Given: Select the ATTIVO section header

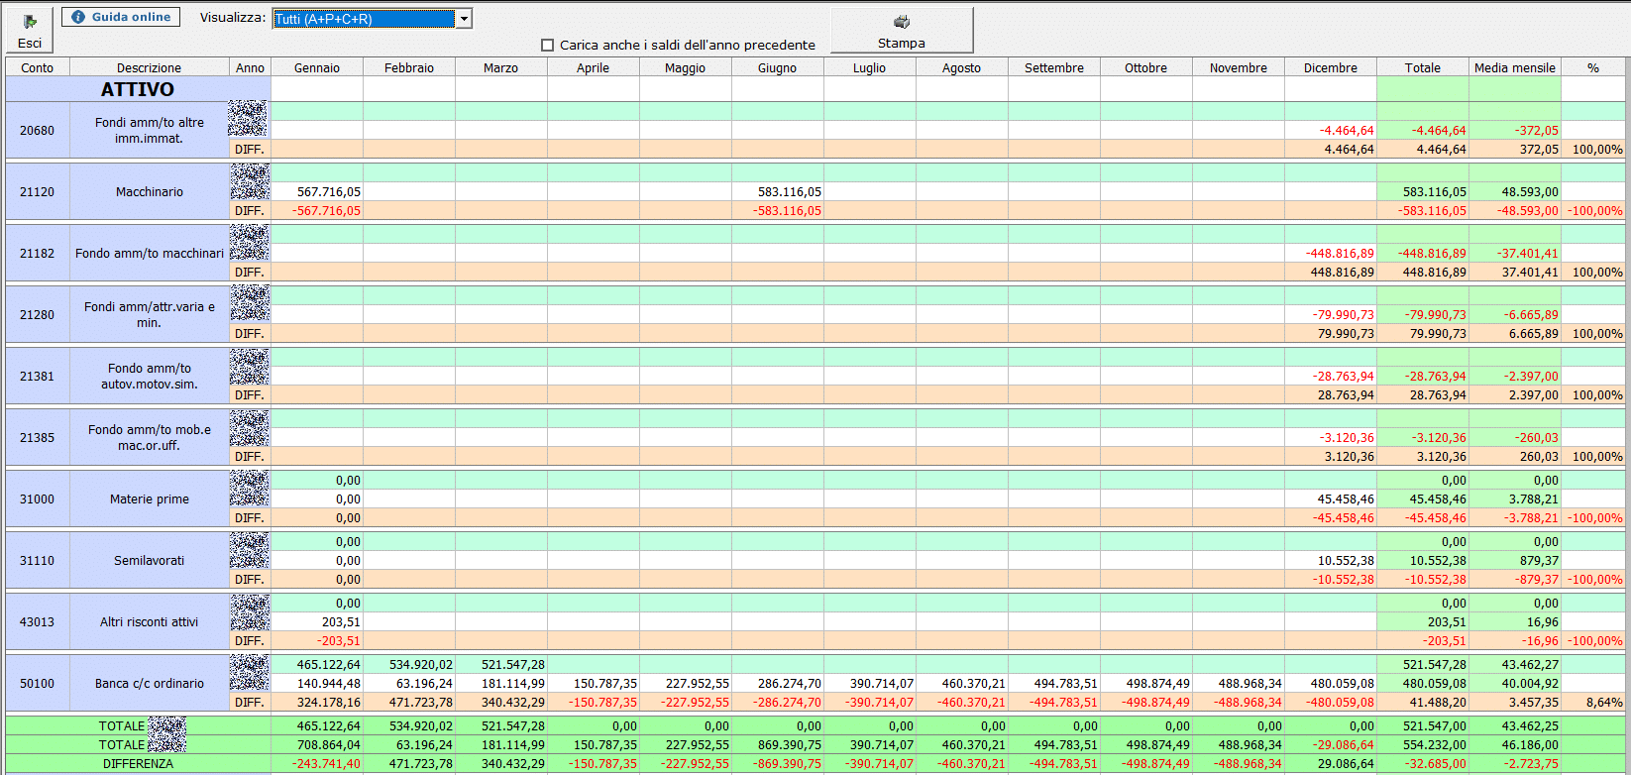Looking at the screenshot, I should [138, 89].
